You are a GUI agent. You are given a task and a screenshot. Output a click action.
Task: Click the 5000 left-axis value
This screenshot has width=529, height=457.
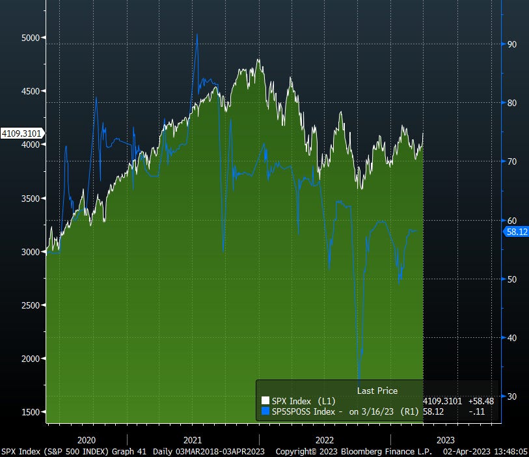(x=29, y=39)
